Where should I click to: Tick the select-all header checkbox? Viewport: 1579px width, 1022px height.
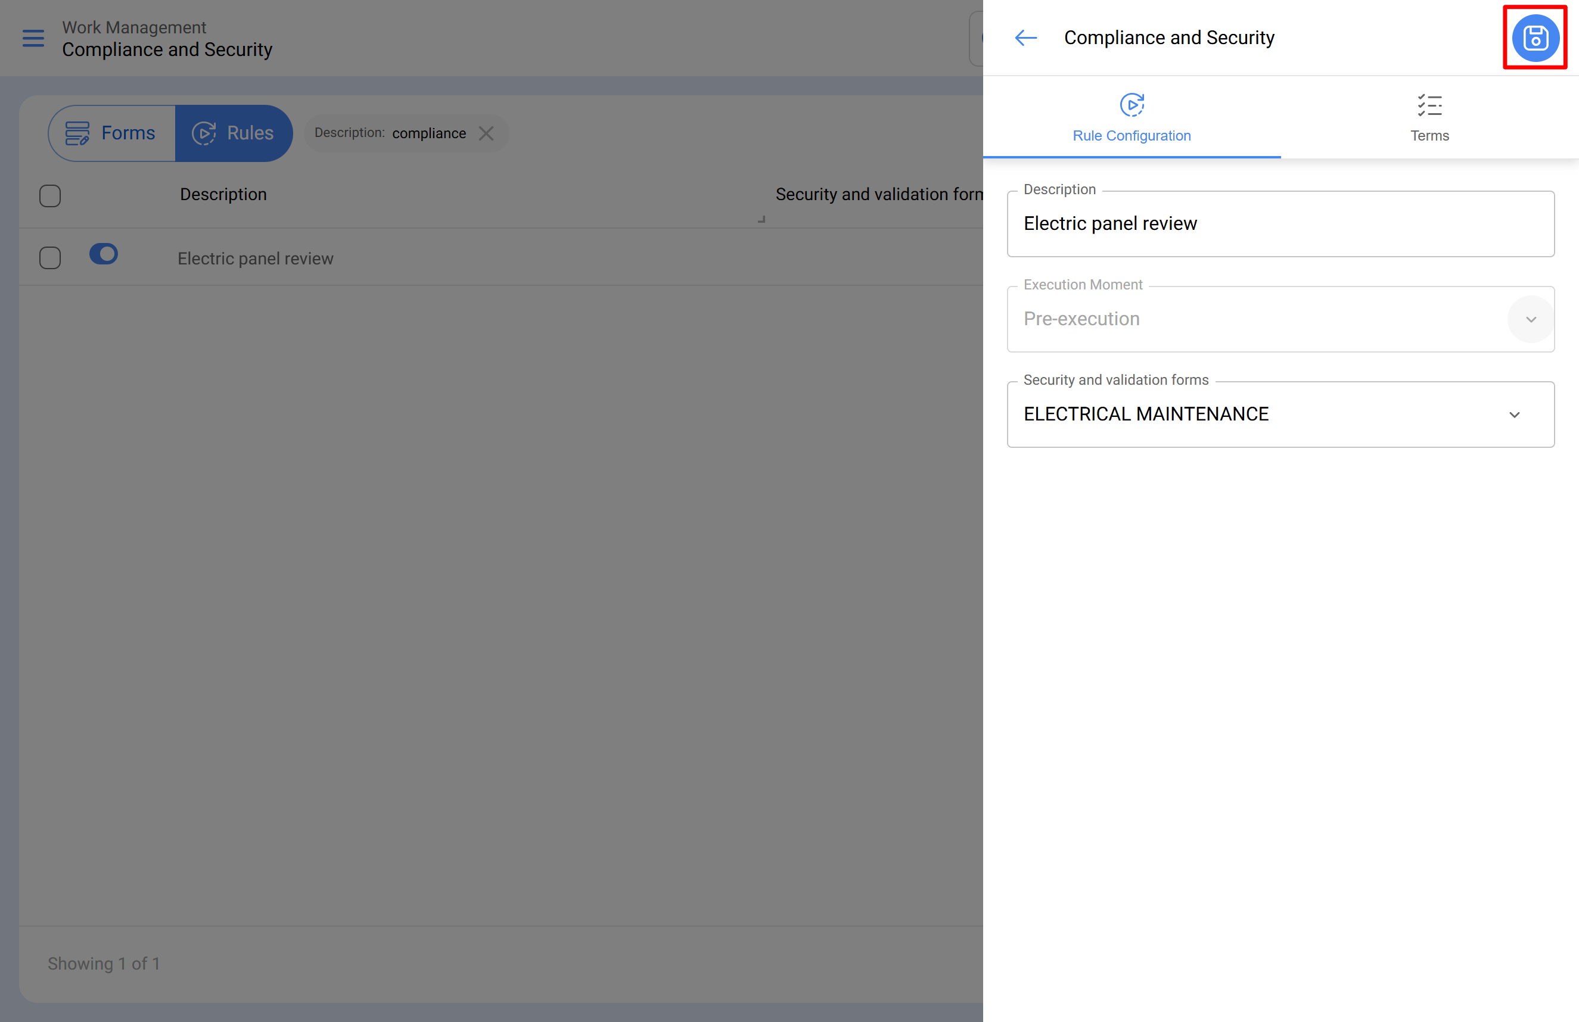click(50, 196)
